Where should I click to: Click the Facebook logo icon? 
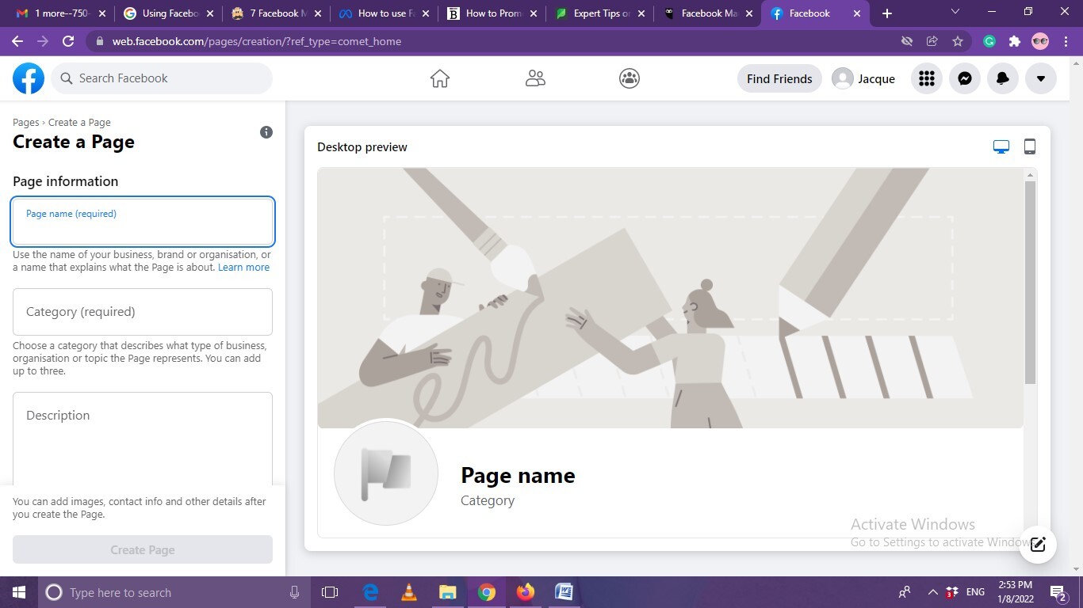coord(29,78)
